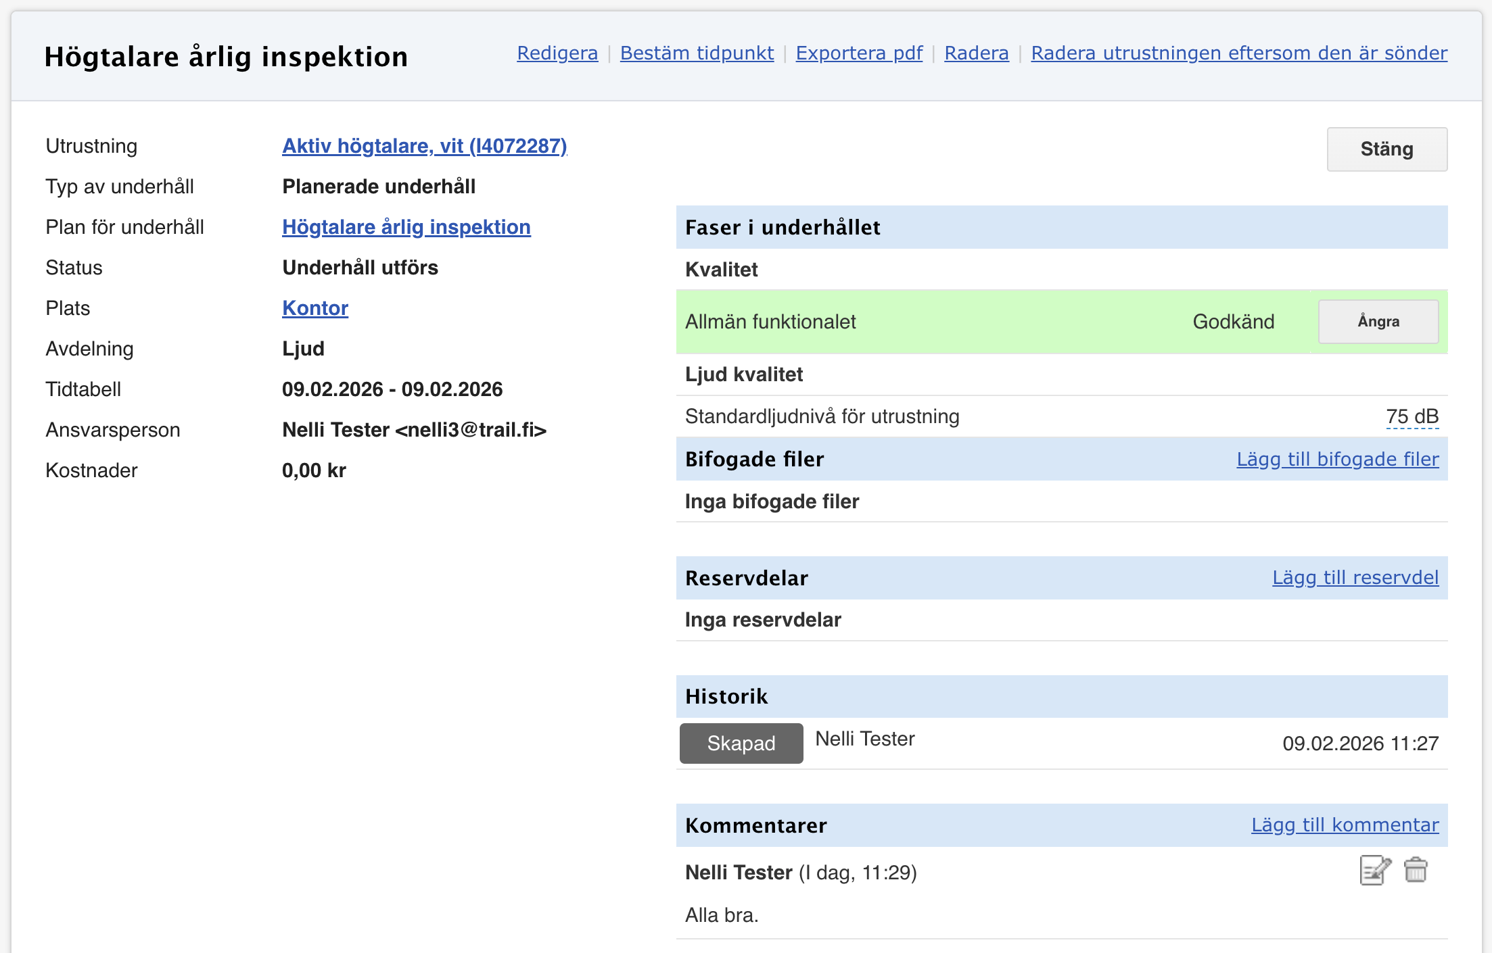Click Lägg till bifogade filer
Screen dimensions: 1492x953
1337,459
